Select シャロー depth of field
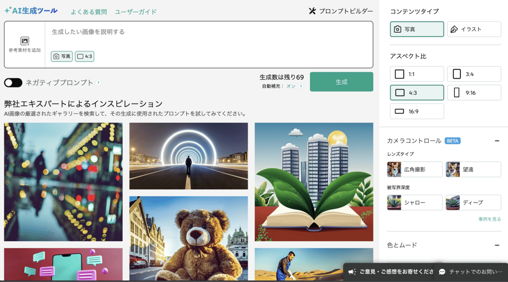 click(x=415, y=203)
